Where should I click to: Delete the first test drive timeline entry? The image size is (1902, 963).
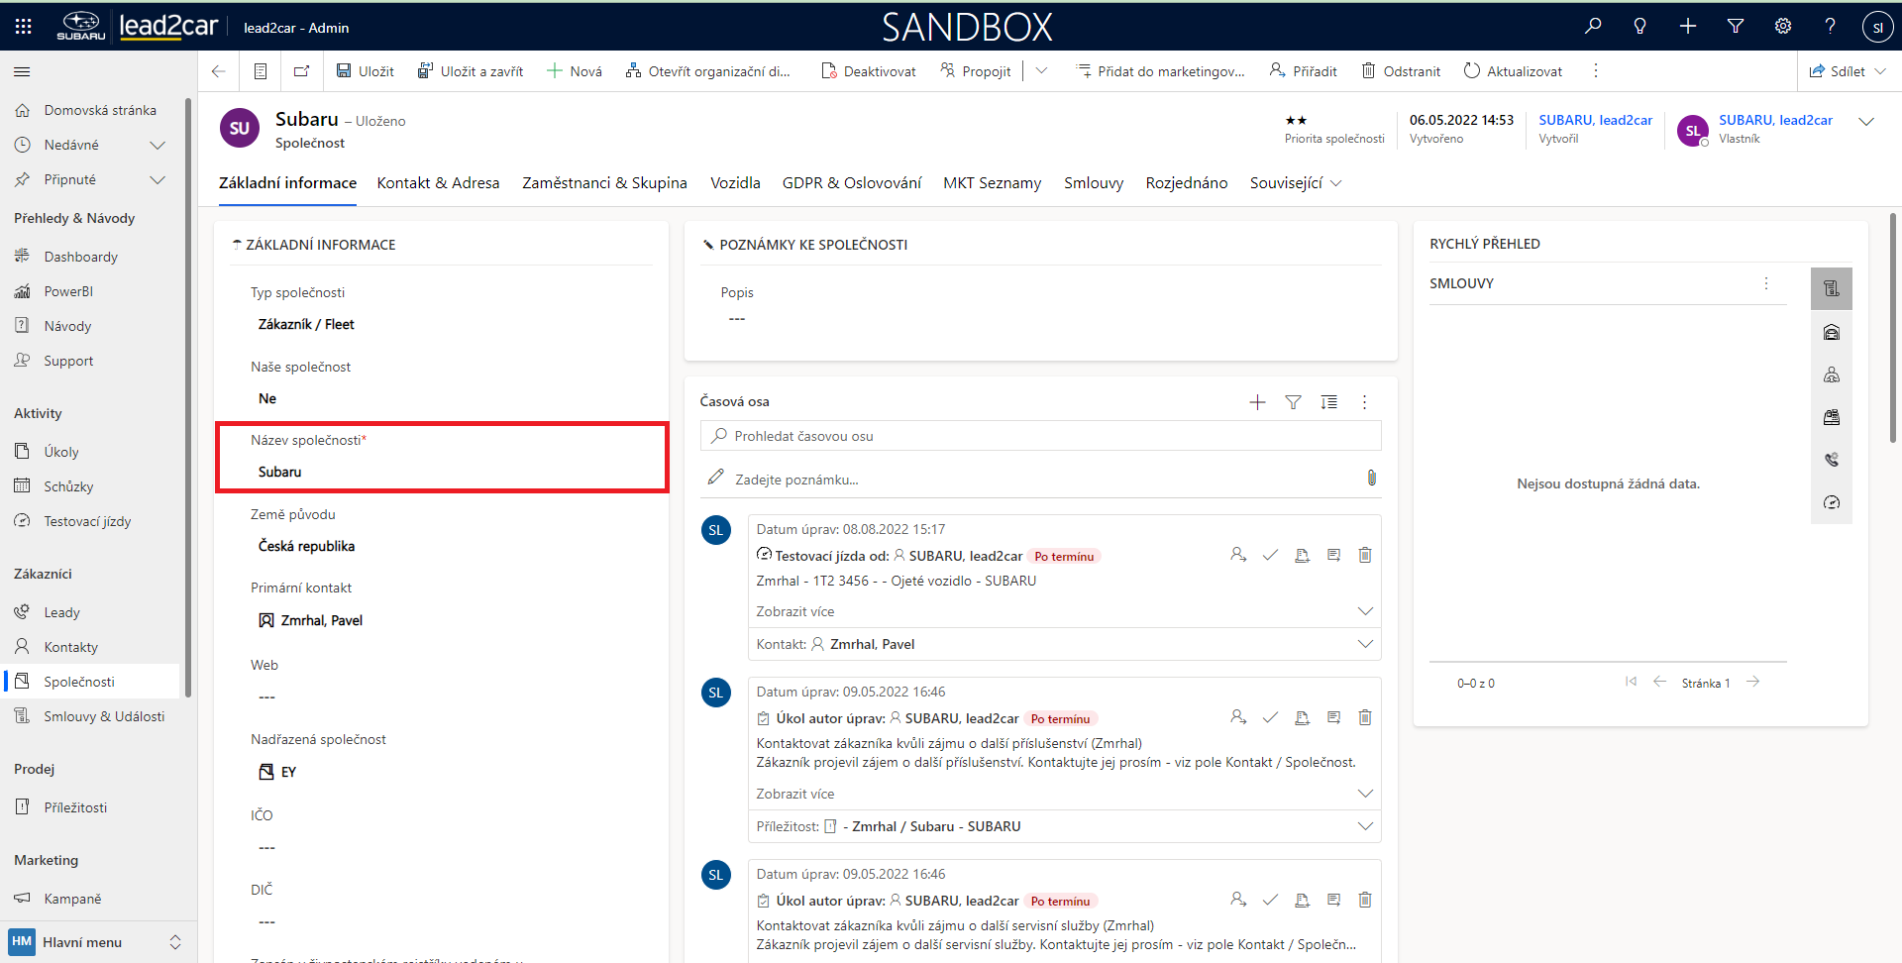coord(1365,556)
